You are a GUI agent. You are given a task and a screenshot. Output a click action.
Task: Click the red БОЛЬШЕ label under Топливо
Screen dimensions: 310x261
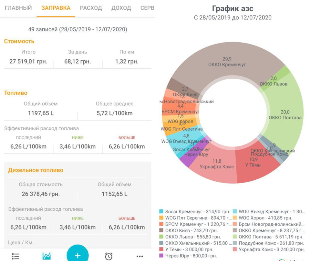pyautogui.click(x=127, y=138)
